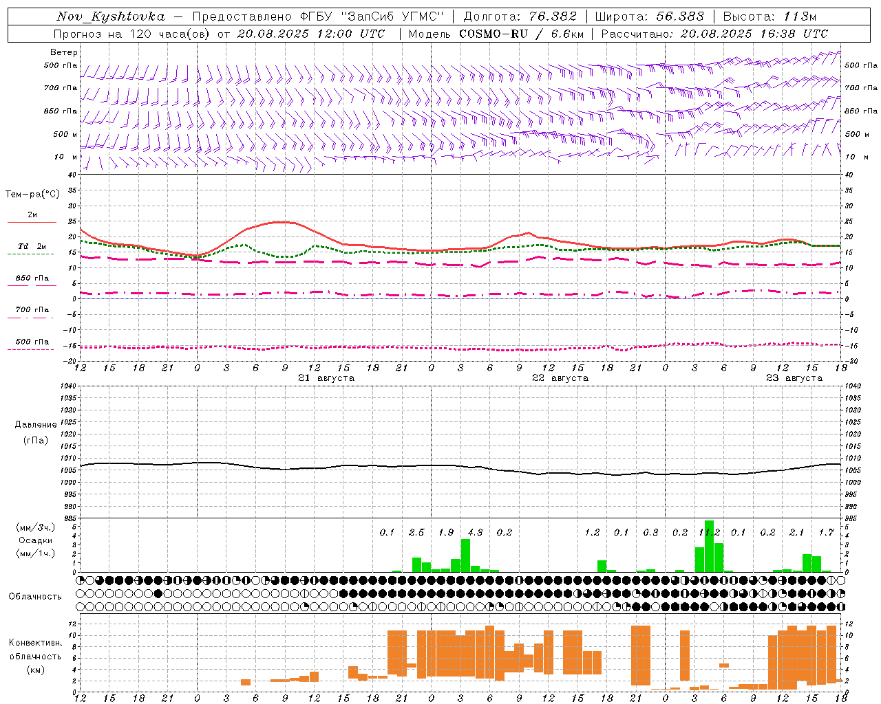Select the "(км)" unit label
The image size is (881, 704).
tap(35, 670)
